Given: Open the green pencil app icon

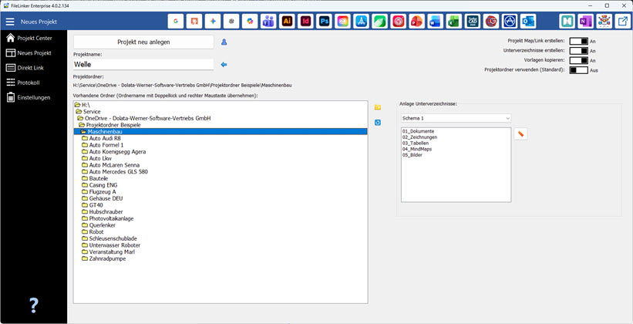Looking at the screenshot, I should click(x=380, y=22).
